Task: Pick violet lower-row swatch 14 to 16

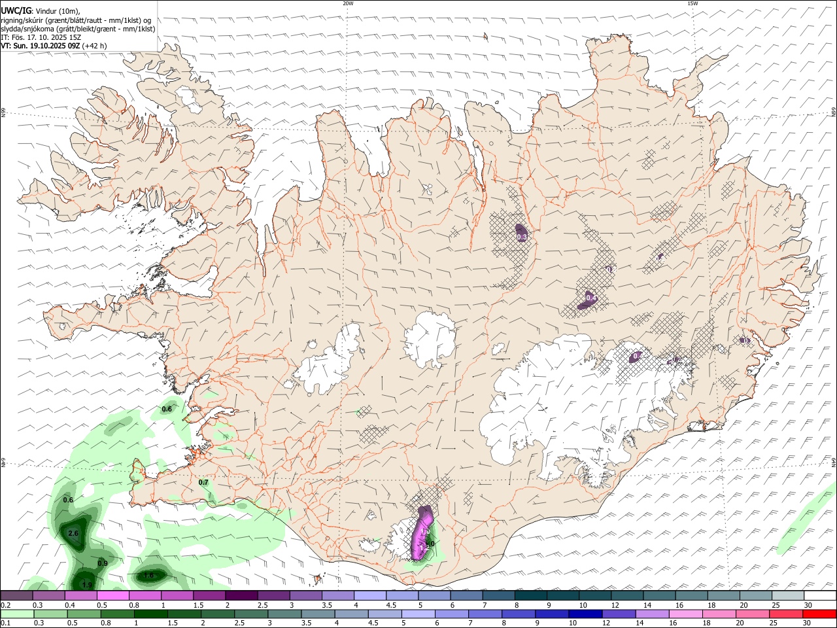Action: pos(652,614)
